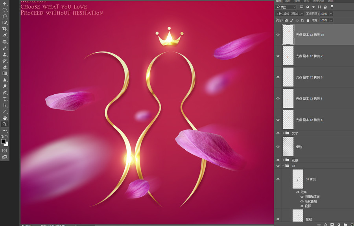Select the Patch healing tool
This screenshot has height=226, width=354.
(x=4, y=42)
